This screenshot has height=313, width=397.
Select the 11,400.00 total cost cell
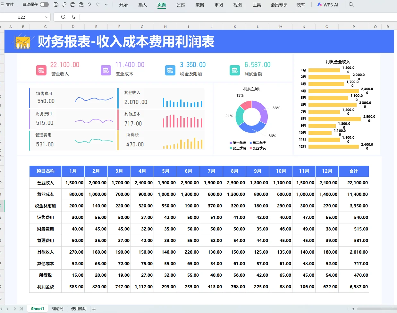point(354,194)
